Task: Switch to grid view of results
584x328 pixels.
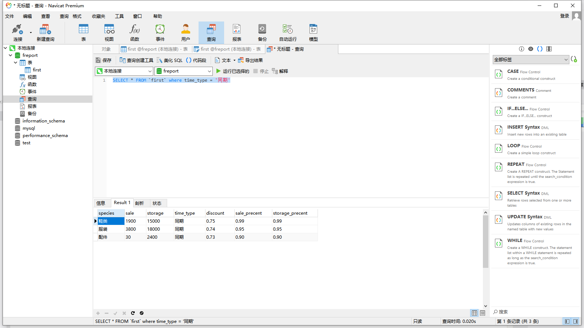Action: point(474,313)
